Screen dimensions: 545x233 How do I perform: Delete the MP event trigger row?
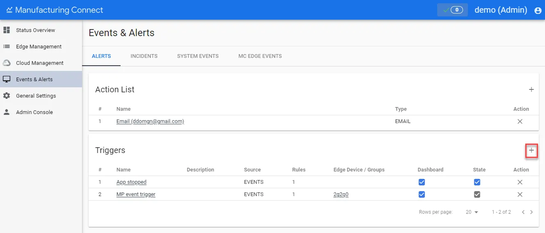520,194
